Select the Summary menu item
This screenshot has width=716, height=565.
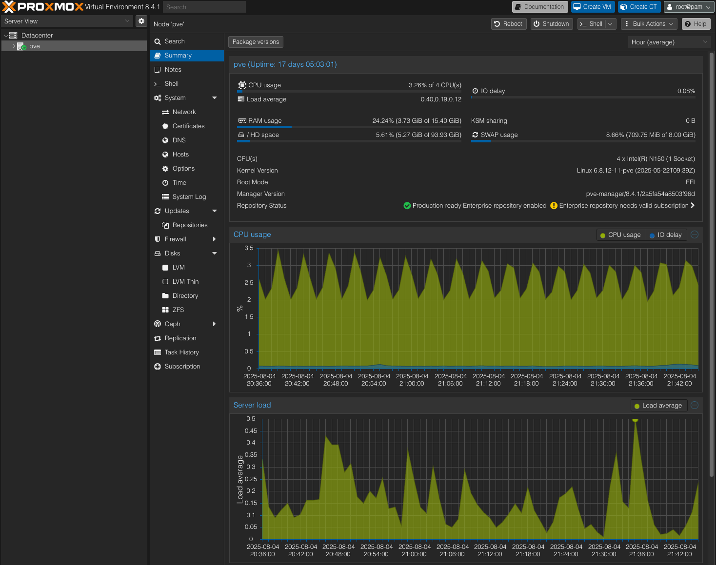pos(187,56)
